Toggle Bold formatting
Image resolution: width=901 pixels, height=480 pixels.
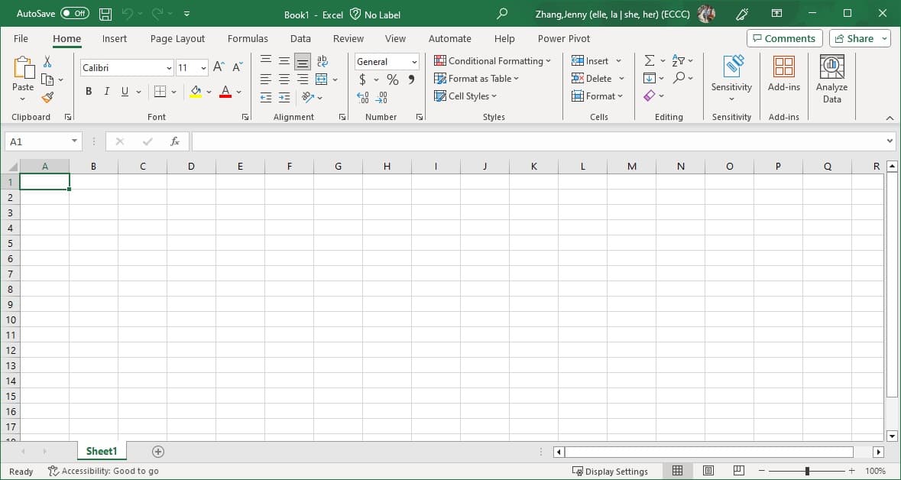(x=89, y=92)
